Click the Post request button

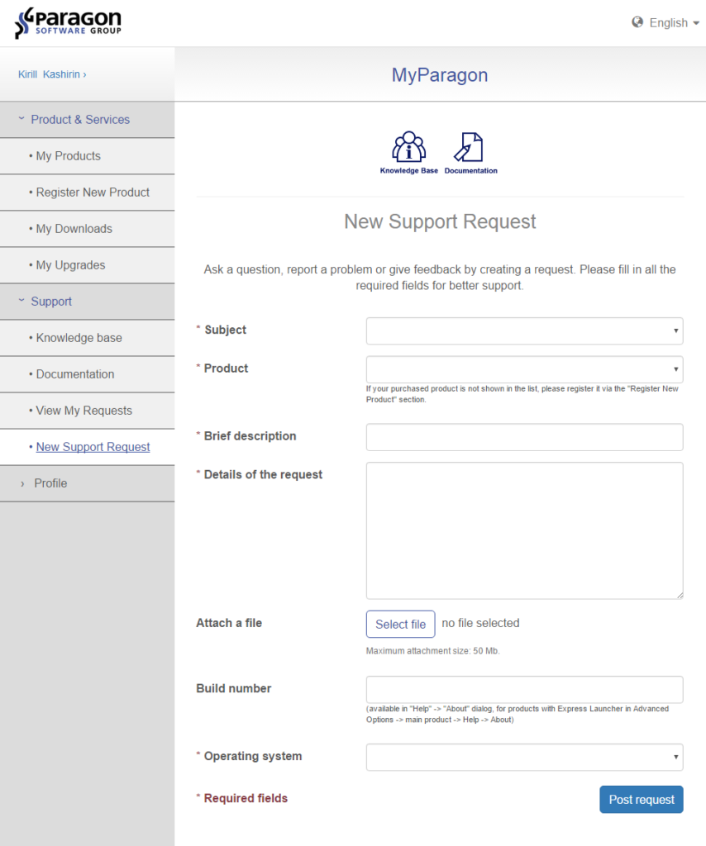(641, 799)
